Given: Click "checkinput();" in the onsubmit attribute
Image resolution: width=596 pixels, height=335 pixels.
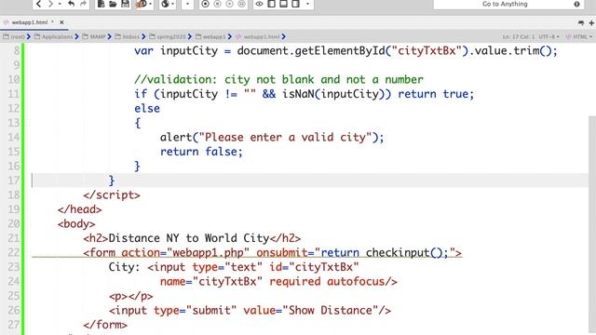Looking at the screenshot, I should (x=407, y=252).
